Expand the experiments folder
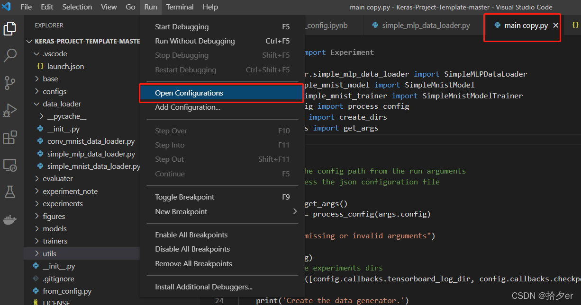The width and height of the screenshot is (581, 305). [37, 204]
